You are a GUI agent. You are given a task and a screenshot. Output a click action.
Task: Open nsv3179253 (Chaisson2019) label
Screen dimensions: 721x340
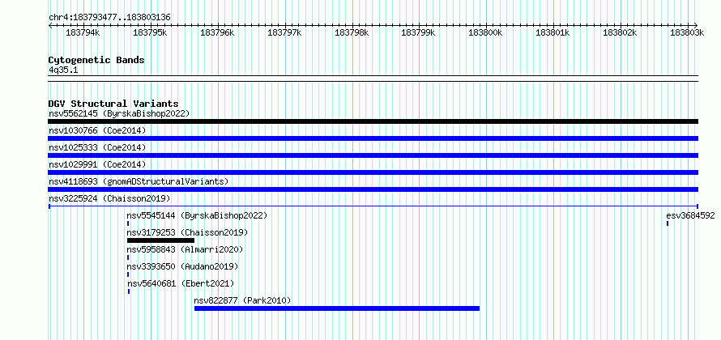[187, 232]
